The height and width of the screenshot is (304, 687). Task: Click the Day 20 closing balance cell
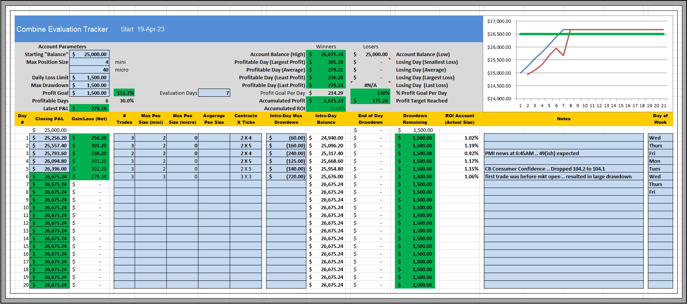[x=50, y=285]
